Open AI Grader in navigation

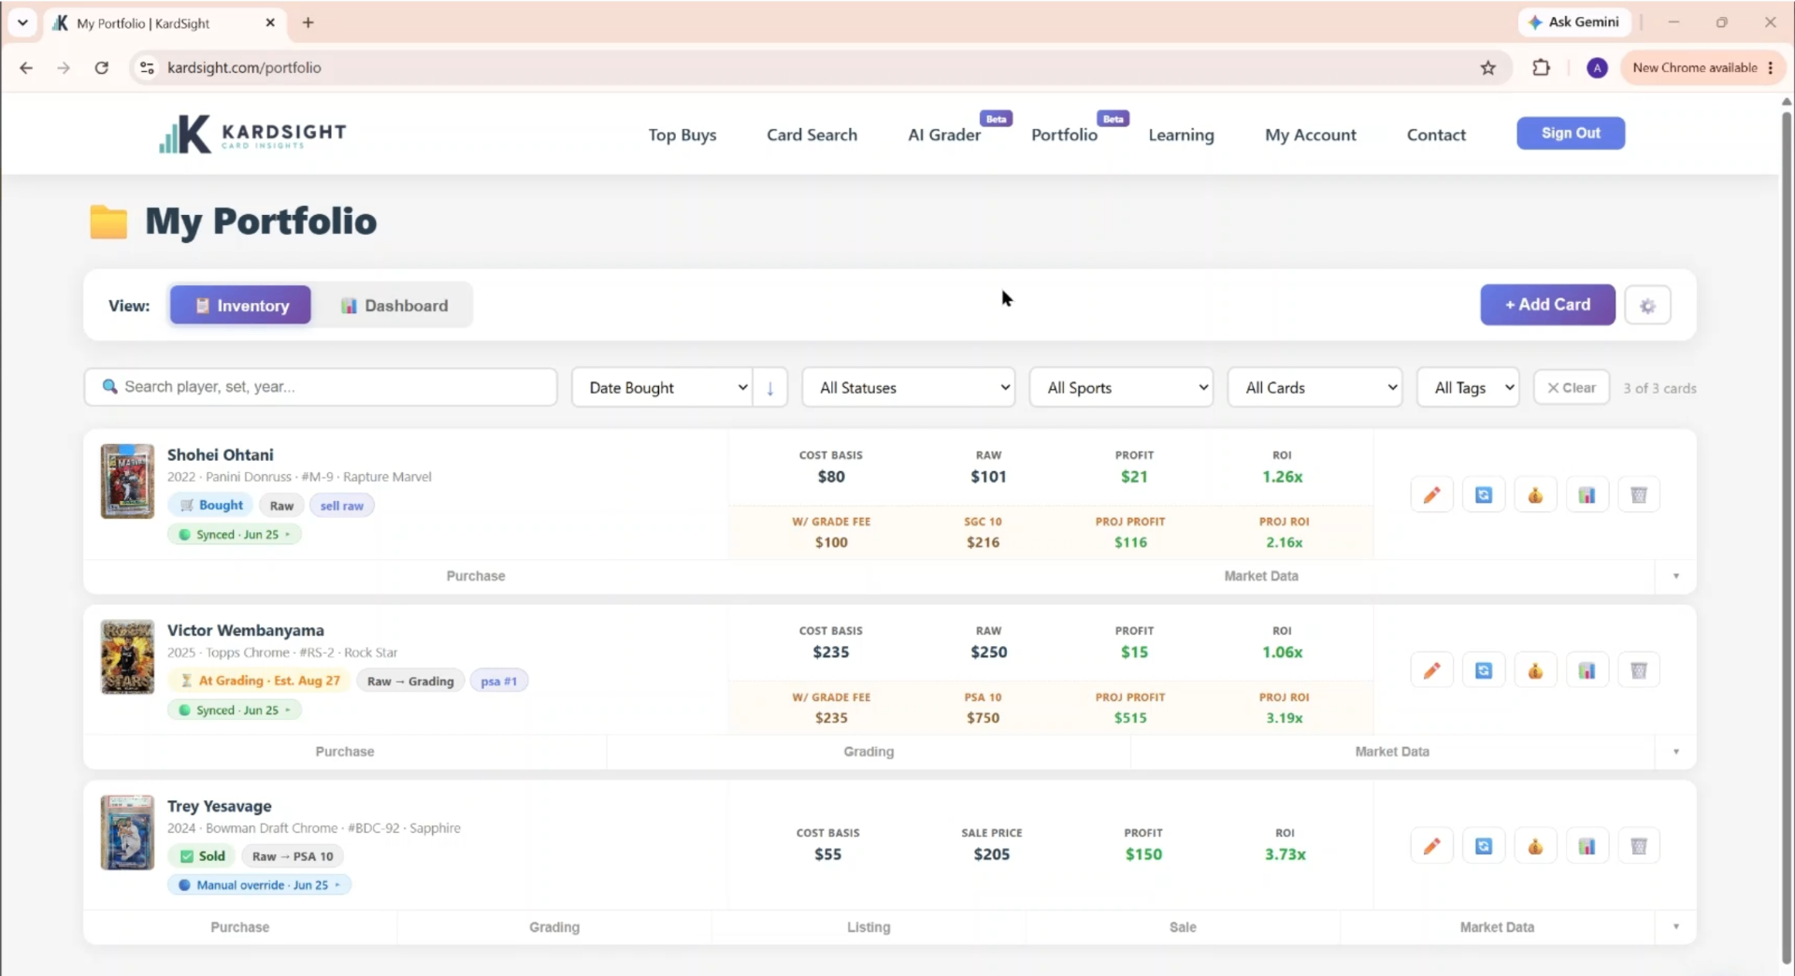click(x=944, y=135)
